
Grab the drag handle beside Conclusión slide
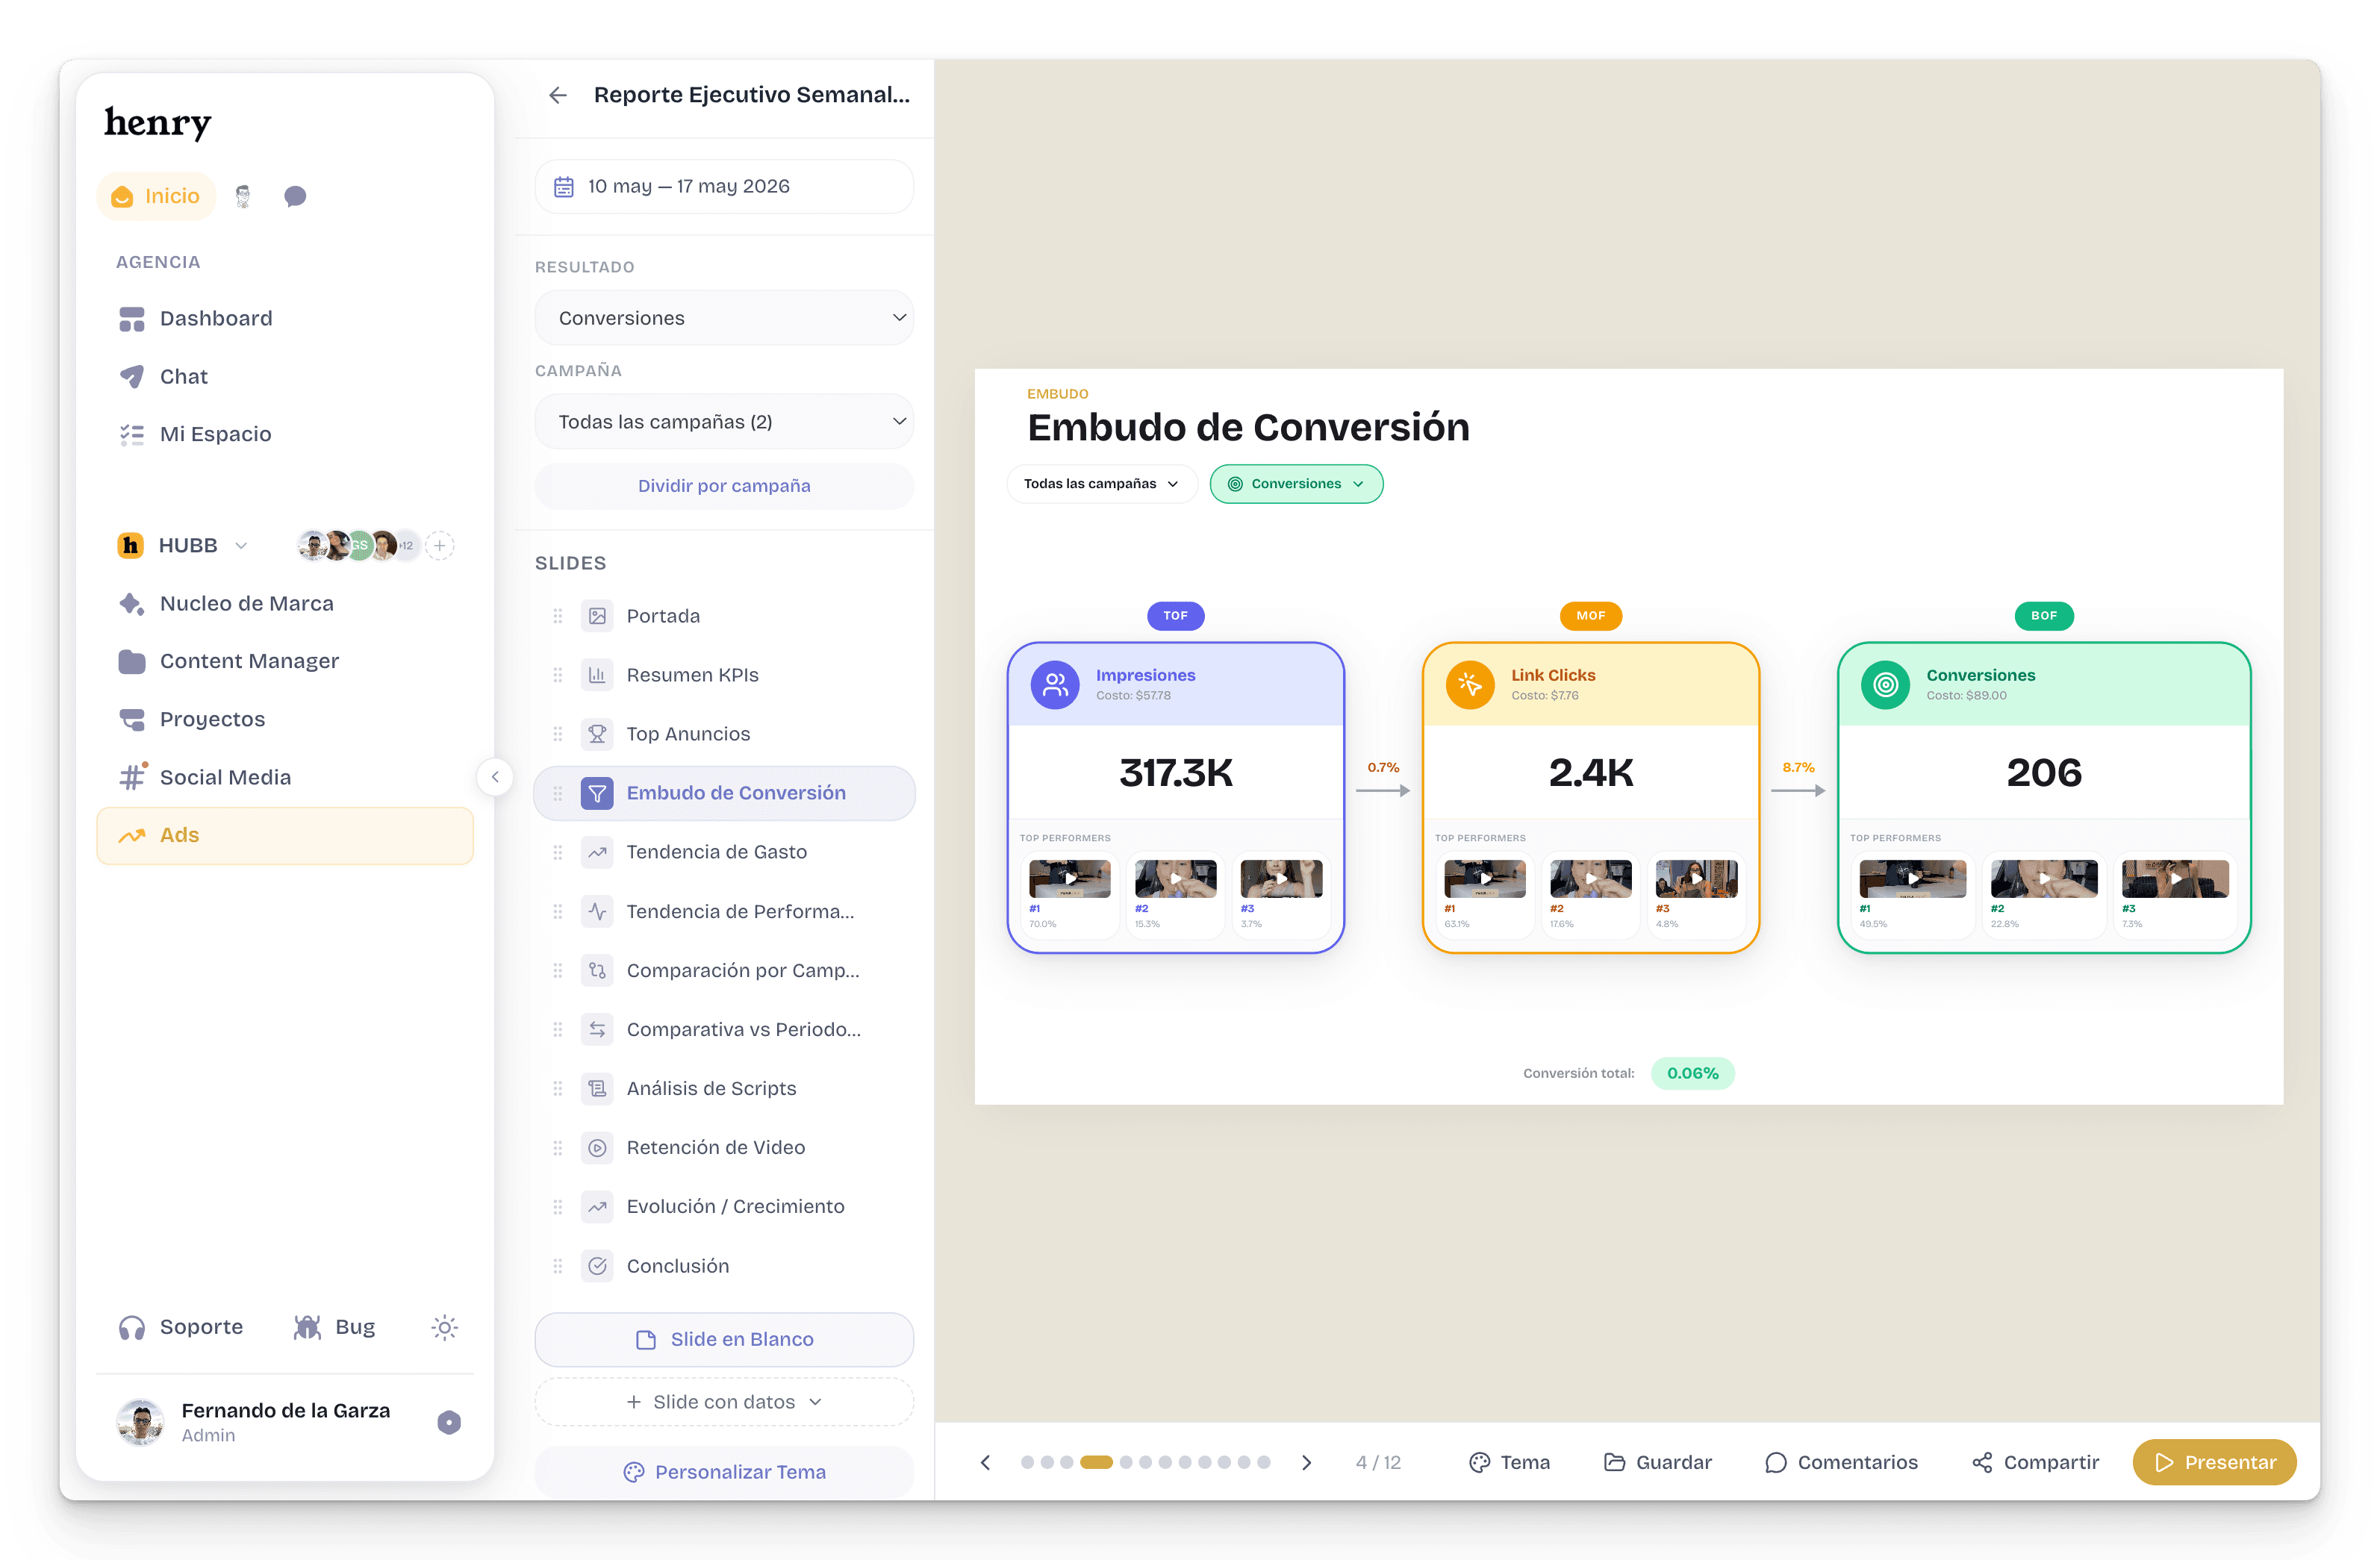[x=558, y=1266]
